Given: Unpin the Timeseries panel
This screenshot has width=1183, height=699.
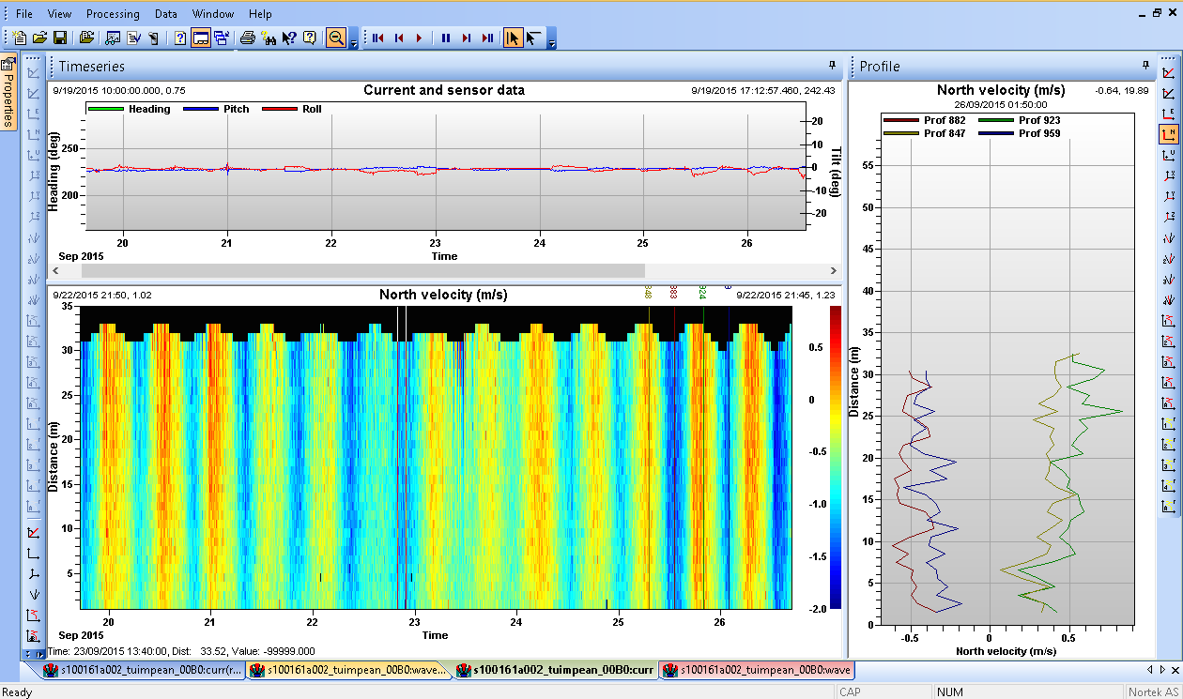Looking at the screenshot, I should [x=830, y=67].
